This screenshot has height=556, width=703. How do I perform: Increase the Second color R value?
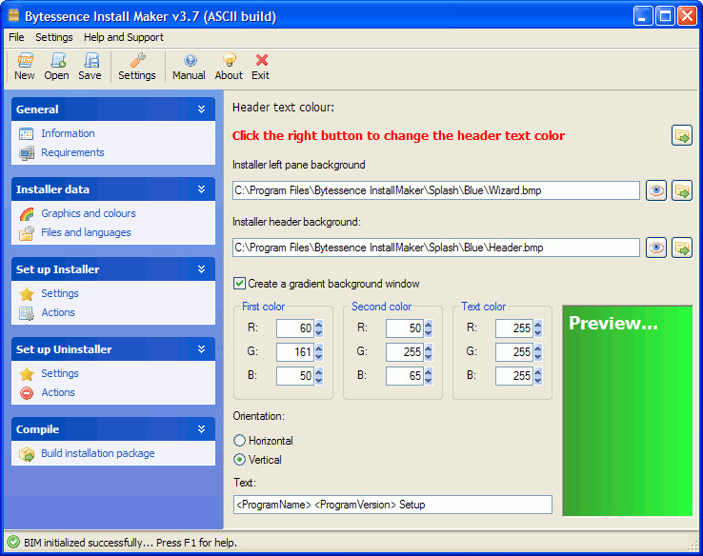click(428, 324)
